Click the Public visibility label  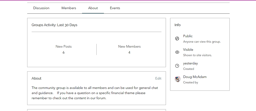(x=188, y=36)
